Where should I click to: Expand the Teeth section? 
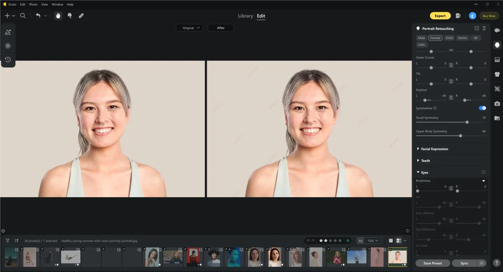[425, 160]
